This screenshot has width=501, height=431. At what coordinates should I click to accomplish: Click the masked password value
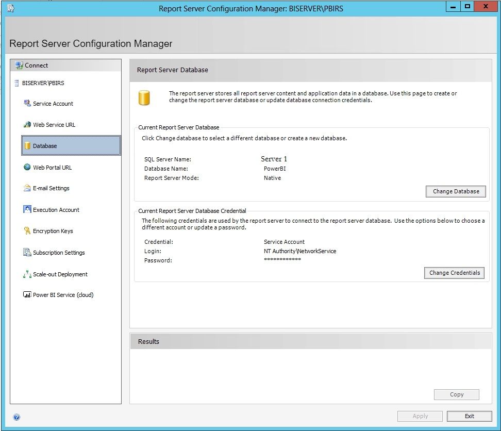[282, 259]
